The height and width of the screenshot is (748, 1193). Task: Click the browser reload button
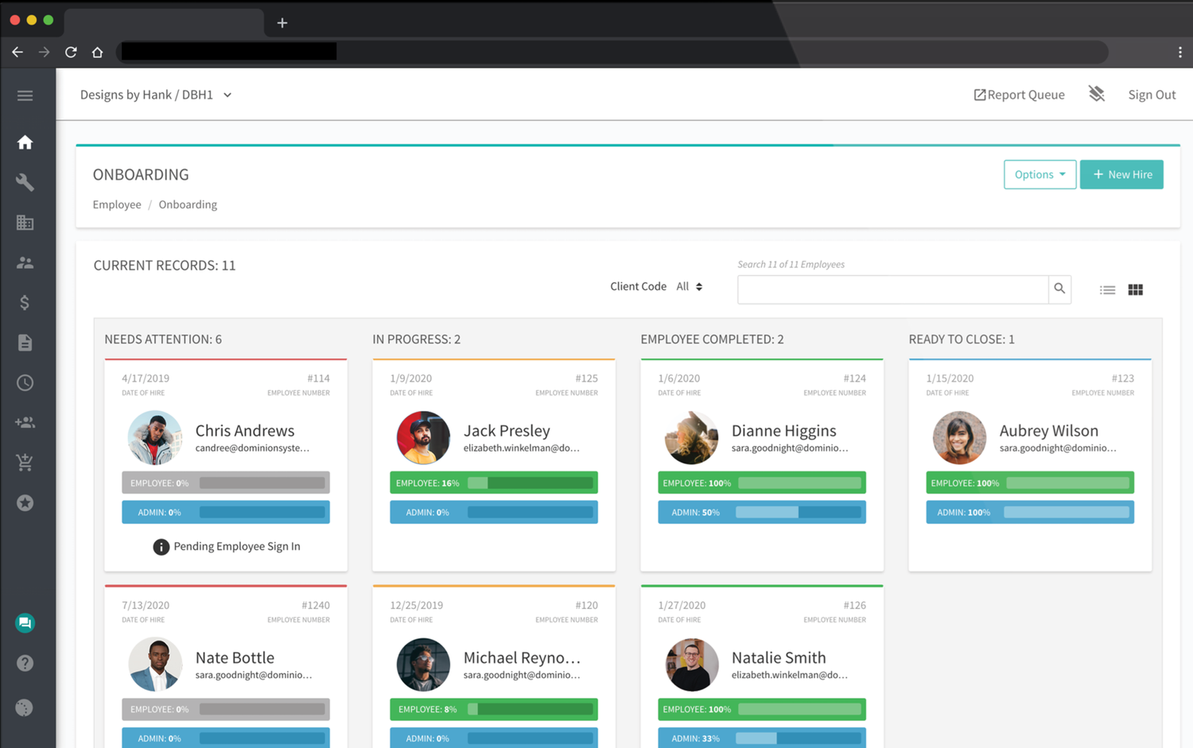[x=71, y=52]
